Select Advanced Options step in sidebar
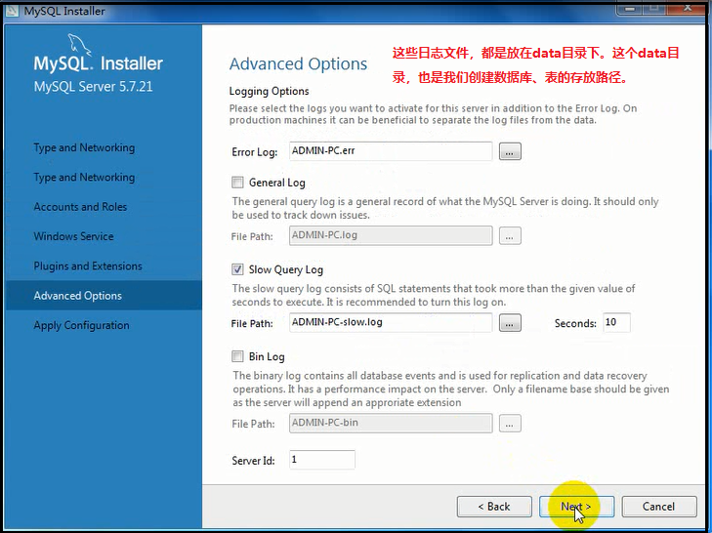Viewport: 712px width, 533px height. [104, 296]
